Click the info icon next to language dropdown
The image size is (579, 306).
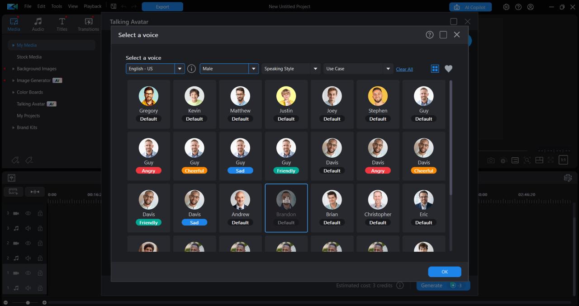coord(191,69)
